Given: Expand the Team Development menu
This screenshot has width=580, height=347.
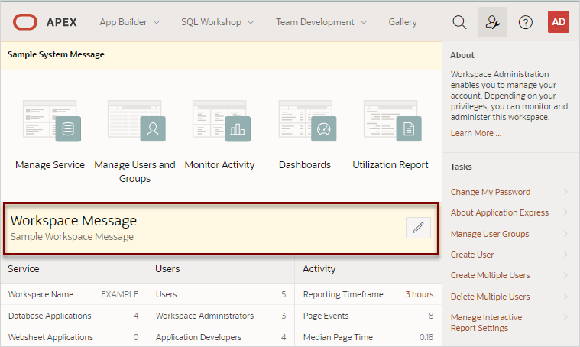Looking at the screenshot, I should click(x=321, y=22).
